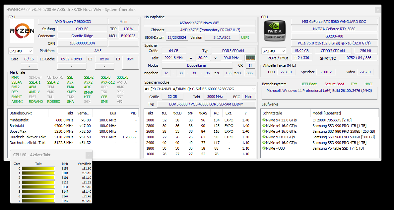This screenshot has width=394, height=210.
Task: Click the AVX-512 feature flag
Action: tap(108, 82)
